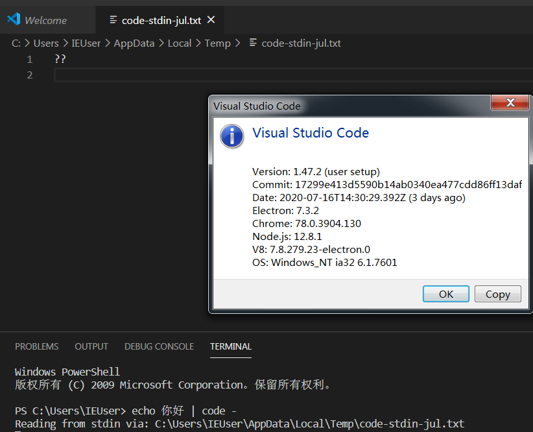Click the empty line 2 in the editor

pos(130,75)
